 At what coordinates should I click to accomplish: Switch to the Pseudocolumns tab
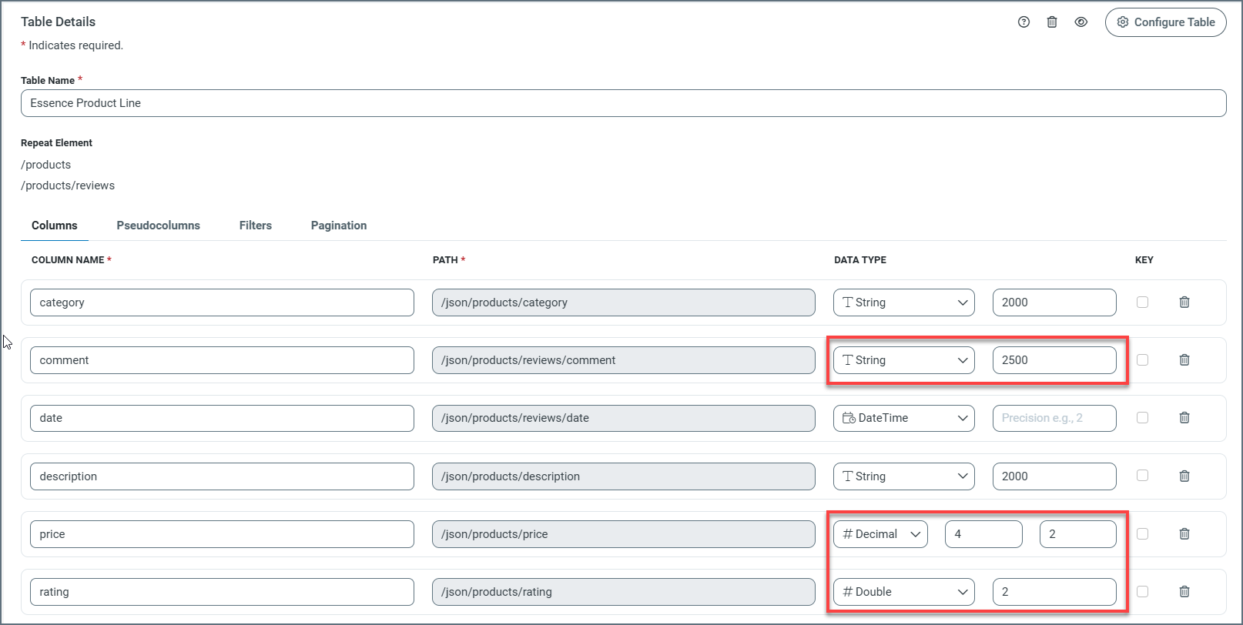(x=158, y=226)
